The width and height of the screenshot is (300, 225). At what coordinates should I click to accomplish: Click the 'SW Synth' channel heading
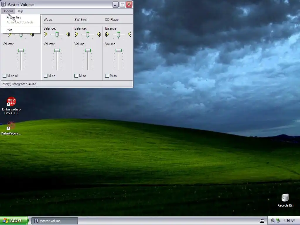click(81, 20)
